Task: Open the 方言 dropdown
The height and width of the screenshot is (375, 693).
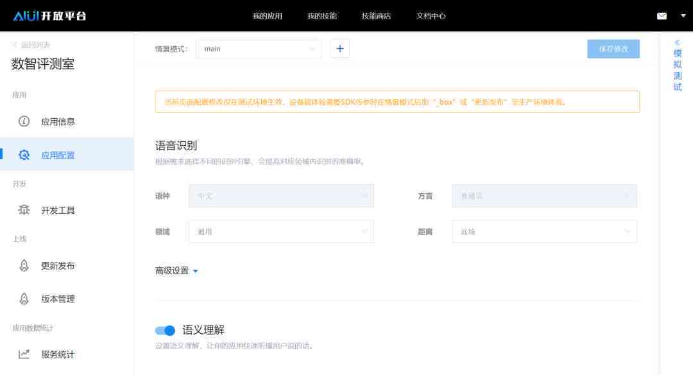Action: tap(544, 196)
